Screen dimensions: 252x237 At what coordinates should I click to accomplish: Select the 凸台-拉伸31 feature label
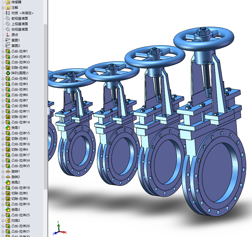20,231
